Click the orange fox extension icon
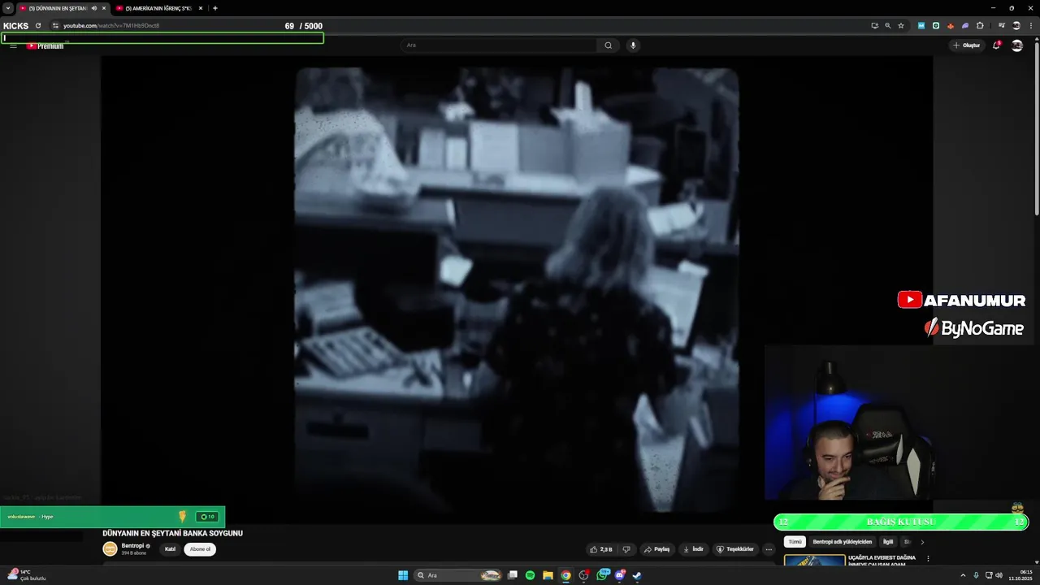Image resolution: width=1040 pixels, height=585 pixels. [951, 26]
